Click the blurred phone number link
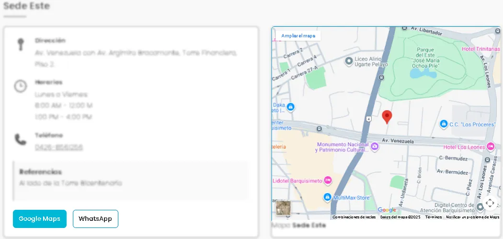Viewport: 503px width, 239px height. [59, 147]
